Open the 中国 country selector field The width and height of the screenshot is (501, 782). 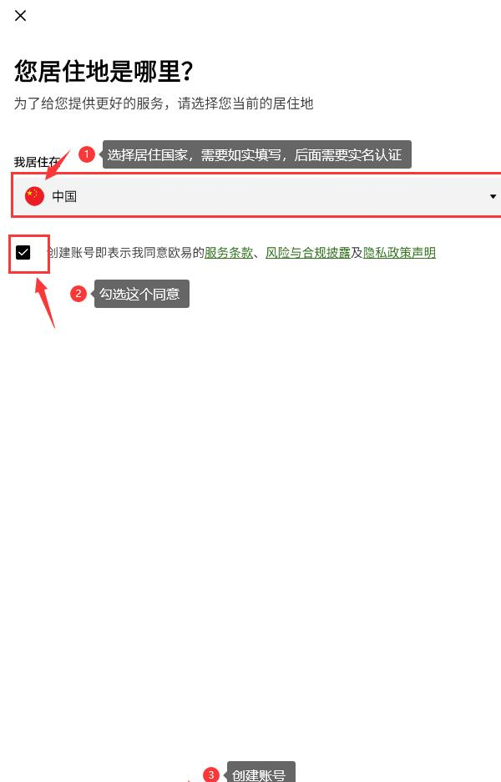[256, 195]
